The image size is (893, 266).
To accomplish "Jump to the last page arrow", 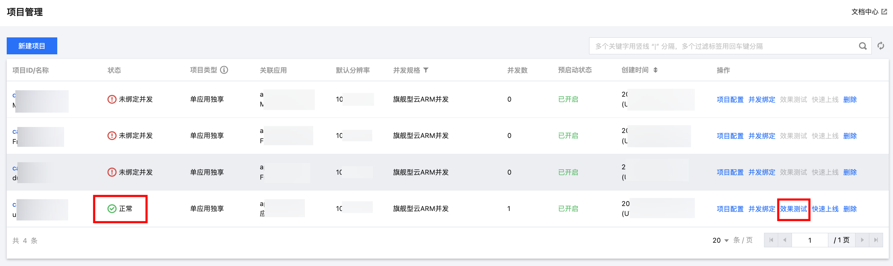I will click(876, 240).
